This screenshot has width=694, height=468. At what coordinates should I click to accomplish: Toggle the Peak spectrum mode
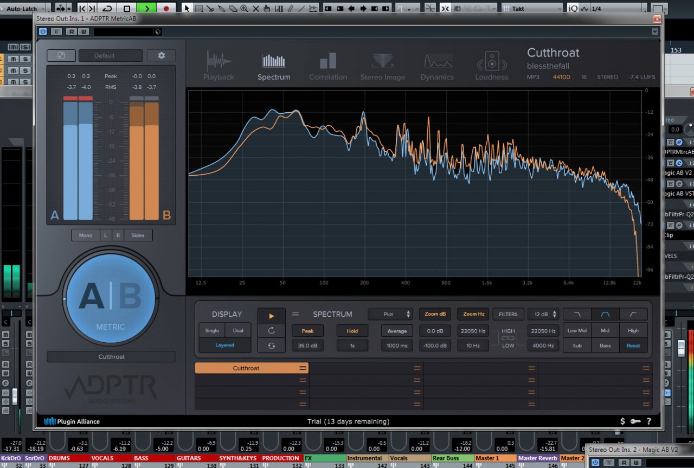coord(307,331)
